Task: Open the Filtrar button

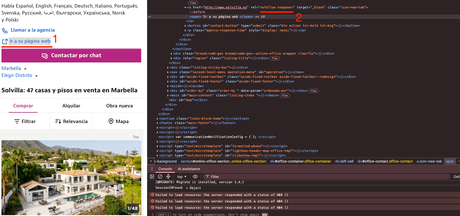Action: [25, 121]
